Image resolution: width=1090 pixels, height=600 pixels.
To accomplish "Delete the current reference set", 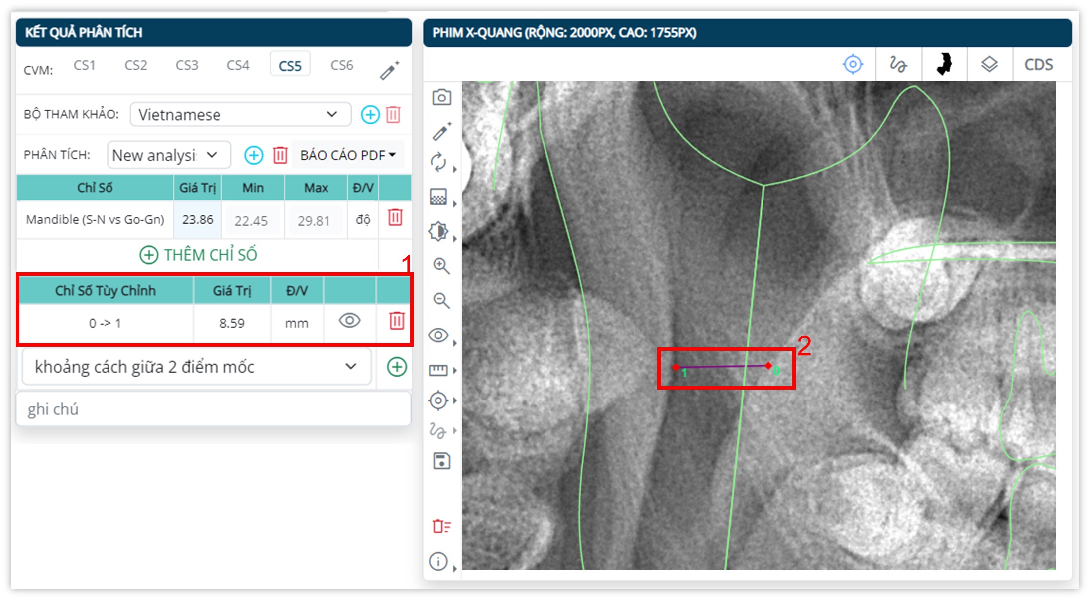I will [393, 115].
